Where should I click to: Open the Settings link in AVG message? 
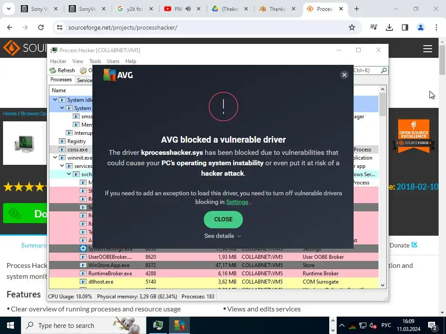[237, 202]
